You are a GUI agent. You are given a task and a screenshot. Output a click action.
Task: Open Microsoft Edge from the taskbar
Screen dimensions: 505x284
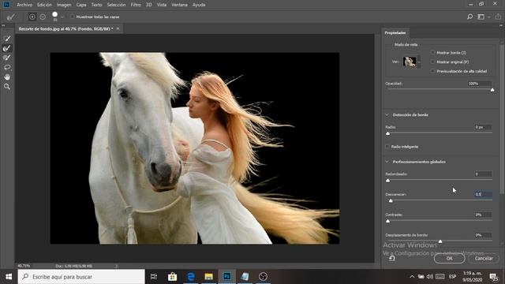(191, 277)
